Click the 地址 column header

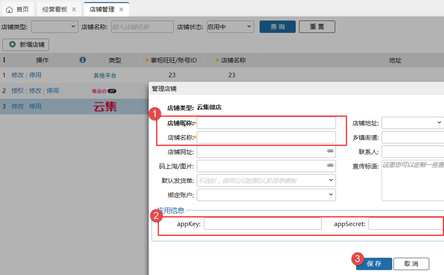coord(395,60)
